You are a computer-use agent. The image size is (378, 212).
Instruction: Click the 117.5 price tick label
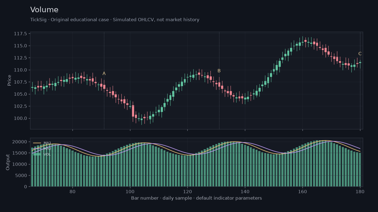pos(20,34)
